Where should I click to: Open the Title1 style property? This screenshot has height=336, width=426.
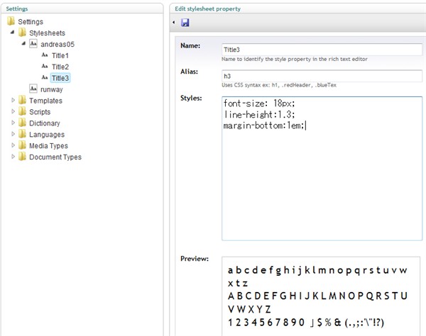(x=60, y=55)
